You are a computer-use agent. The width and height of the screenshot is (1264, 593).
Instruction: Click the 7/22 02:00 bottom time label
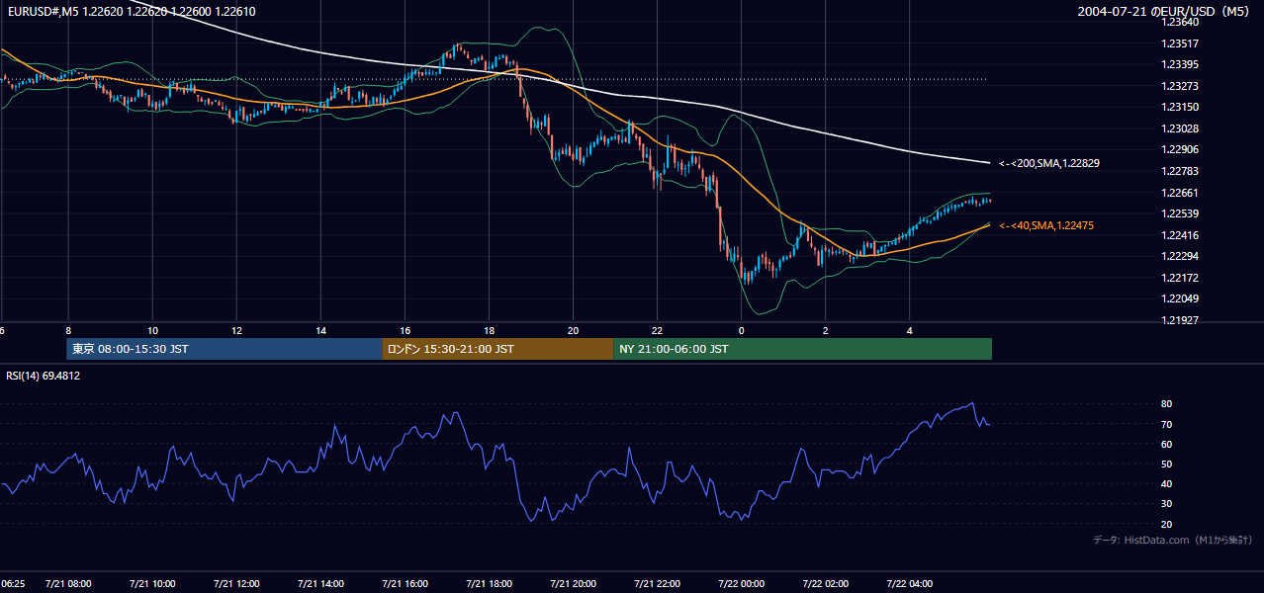pos(825,584)
